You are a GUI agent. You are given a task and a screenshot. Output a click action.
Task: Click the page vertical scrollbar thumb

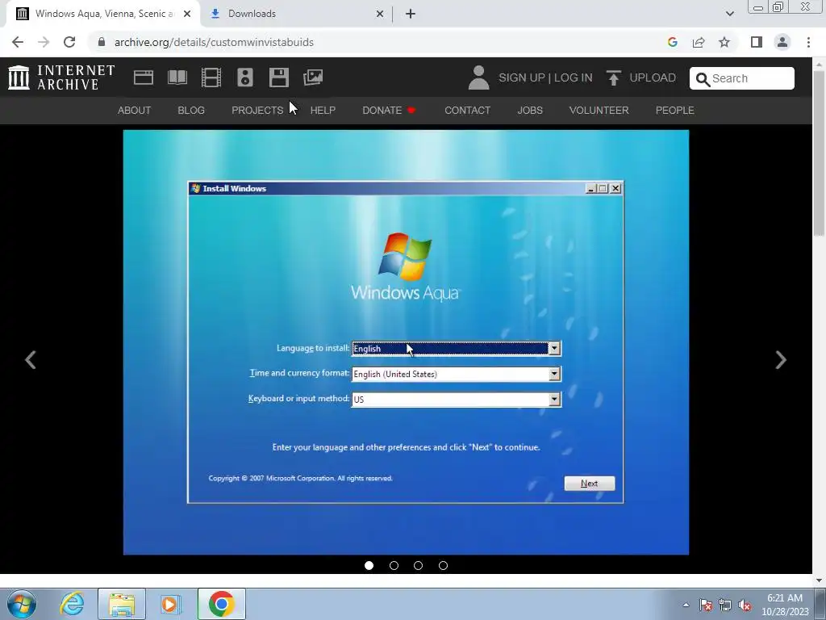[819, 153]
